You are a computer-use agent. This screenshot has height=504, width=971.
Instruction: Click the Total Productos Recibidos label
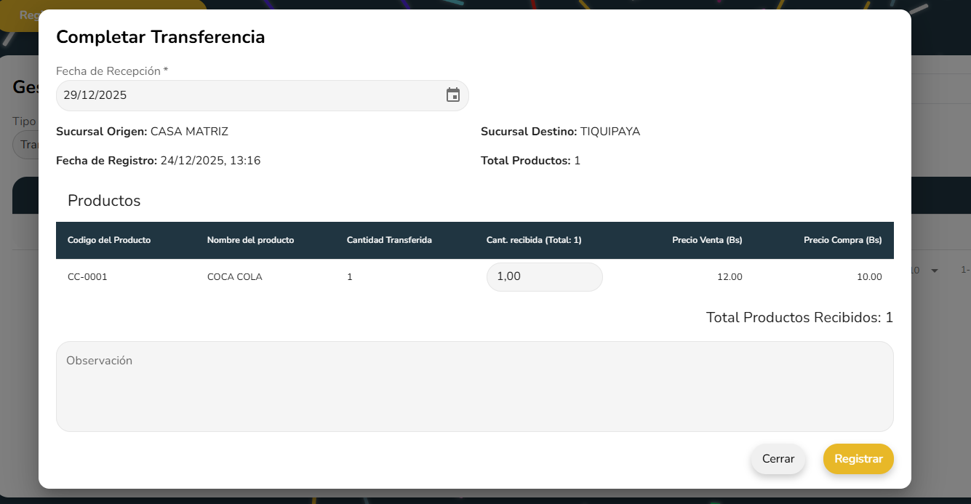(x=799, y=318)
